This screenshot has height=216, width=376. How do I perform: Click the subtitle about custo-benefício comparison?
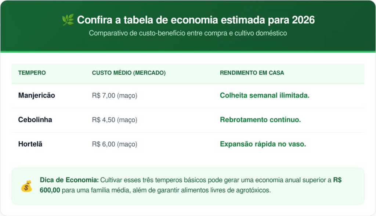[x=188, y=33]
